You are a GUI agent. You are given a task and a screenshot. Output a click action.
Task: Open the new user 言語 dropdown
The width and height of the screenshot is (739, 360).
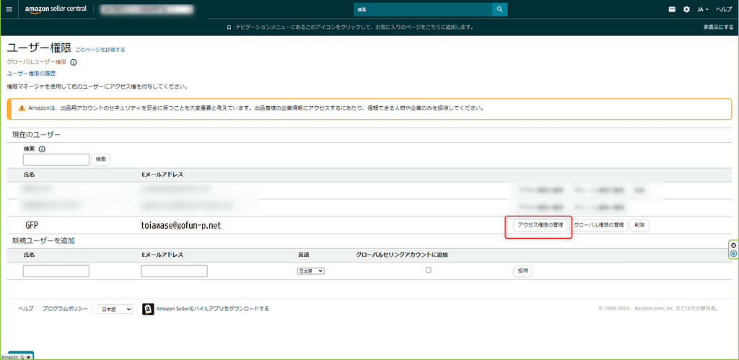[x=311, y=271]
